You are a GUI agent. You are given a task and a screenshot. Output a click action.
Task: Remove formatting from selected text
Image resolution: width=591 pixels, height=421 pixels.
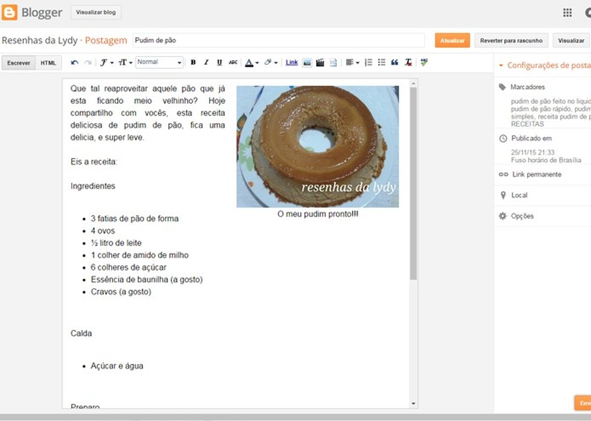408,62
